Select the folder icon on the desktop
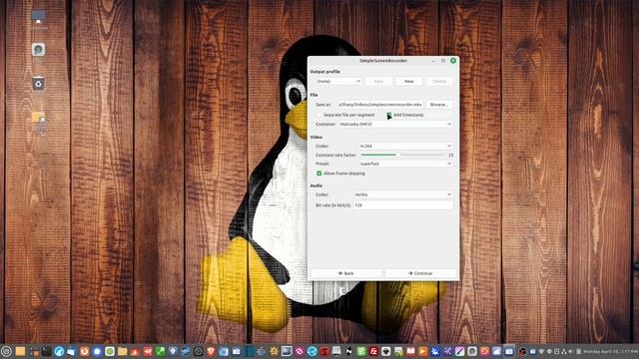 [38, 118]
